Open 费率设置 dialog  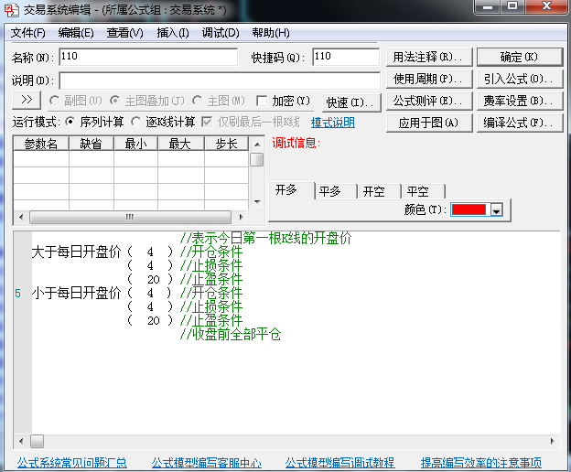click(x=519, y=101)
